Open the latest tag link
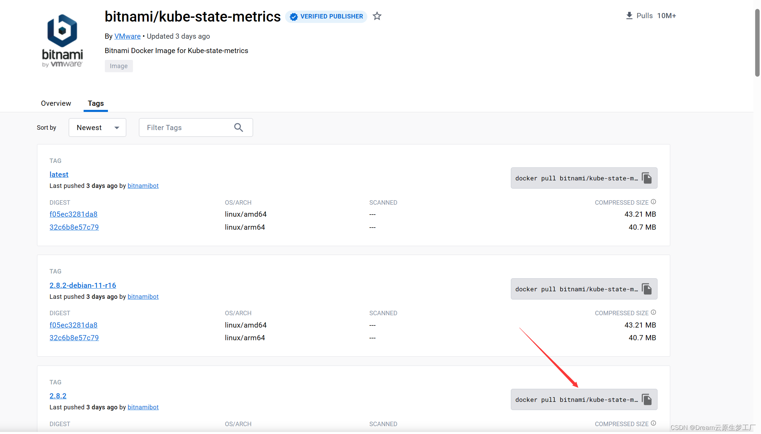 [59, 175]
